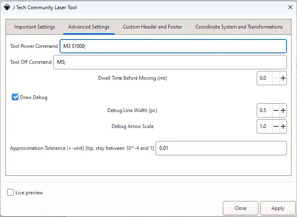Click the Debug Line Width (px) label

(x=132, y=110)
